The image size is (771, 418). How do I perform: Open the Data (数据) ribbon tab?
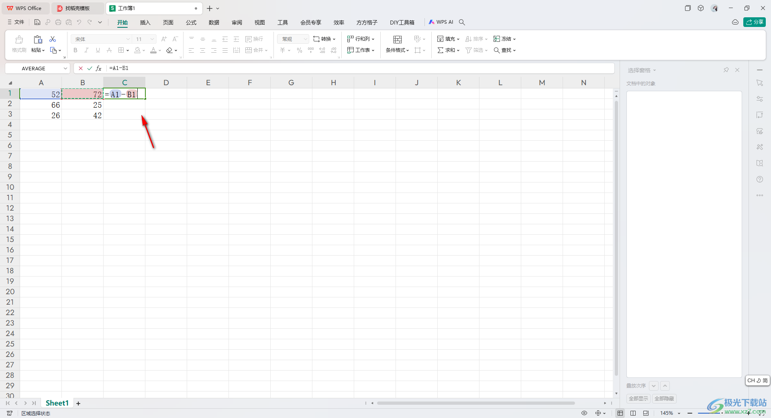point(214,23)
